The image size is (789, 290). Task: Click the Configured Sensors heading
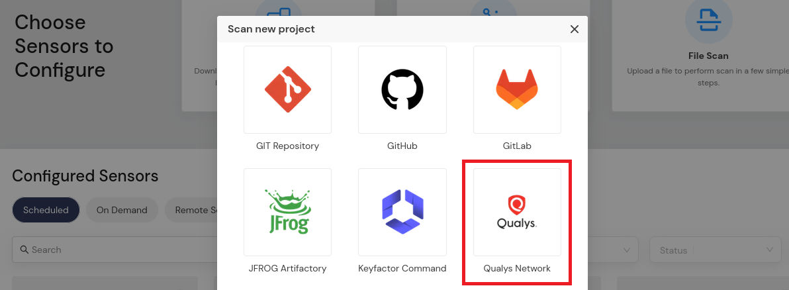coord(85,175)
